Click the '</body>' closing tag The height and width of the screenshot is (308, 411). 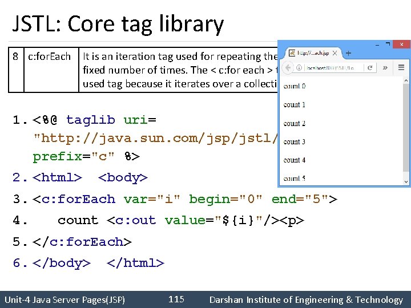pyautogui.click(x=62, y=263)
